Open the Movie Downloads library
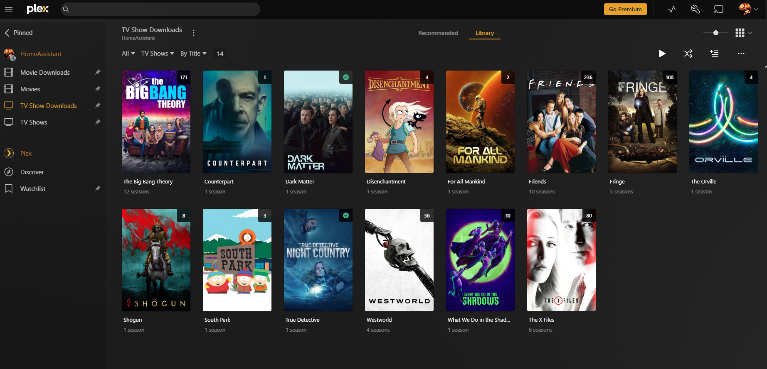The height and width of the screenshot is (369, 767). pos(45,73)
